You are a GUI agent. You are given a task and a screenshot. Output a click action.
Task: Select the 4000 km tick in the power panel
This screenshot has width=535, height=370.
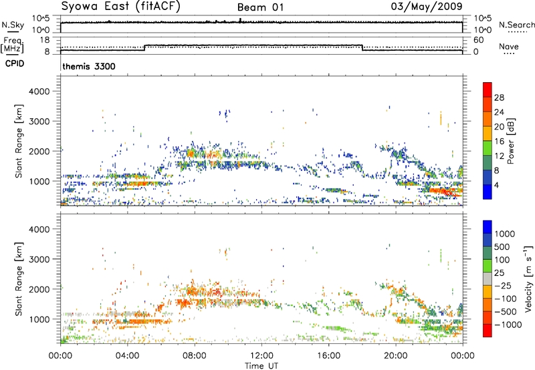pos(39,91)
